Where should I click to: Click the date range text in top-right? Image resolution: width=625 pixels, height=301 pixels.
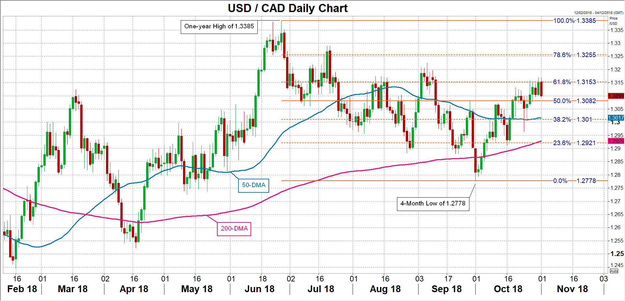pyautogui.click(x=599, y=13)
